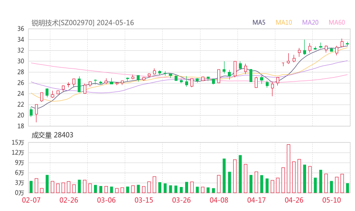This screenshot has width=355, height=211.
Task: Click the 30 price axis label
Action: pos(21,61)
